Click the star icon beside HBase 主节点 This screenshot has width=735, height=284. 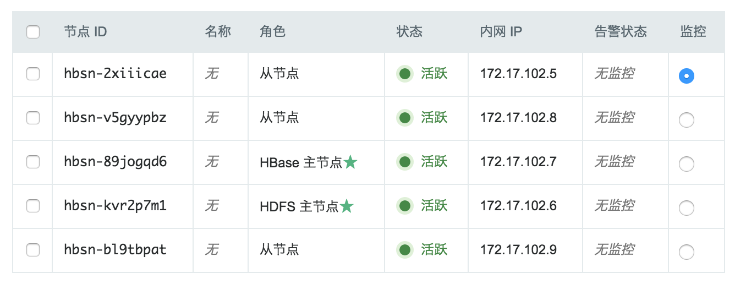[x=351, y=162]
